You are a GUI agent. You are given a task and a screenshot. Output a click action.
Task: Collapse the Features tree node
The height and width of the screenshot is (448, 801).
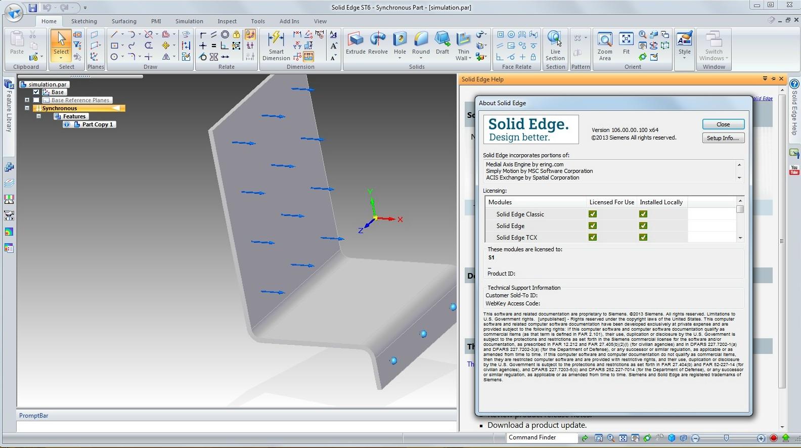[38, 116]
